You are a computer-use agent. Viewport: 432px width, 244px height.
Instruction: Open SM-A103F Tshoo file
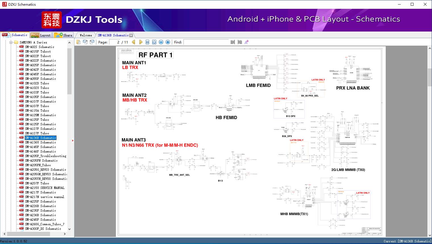tap(37, 92)
